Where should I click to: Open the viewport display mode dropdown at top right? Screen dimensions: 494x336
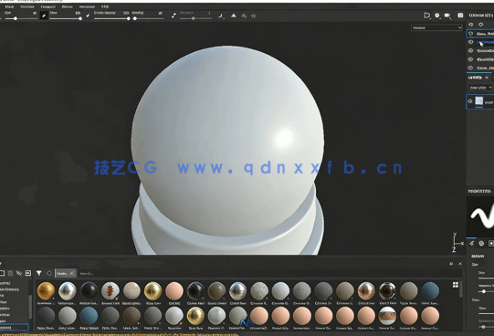pos(436,27)
